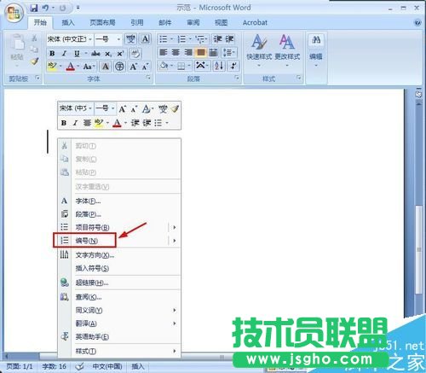This screenshot has height=373, width=426.
Task: Switch to Insert (插入) ribbon tab
Action: (x=68, y=22)
